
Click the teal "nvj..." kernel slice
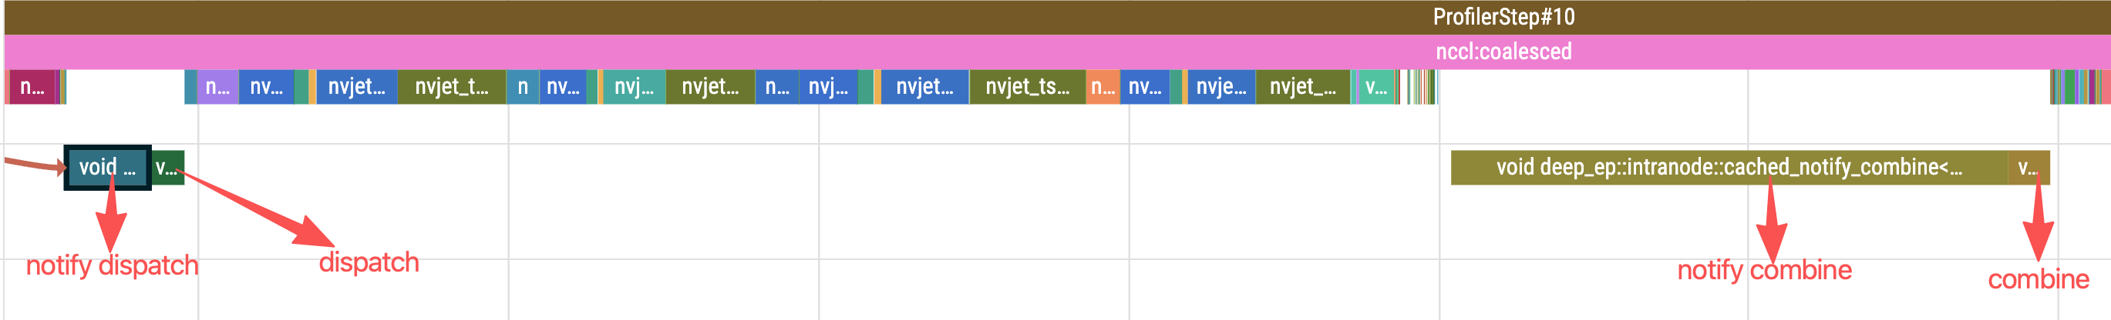click(634, 87)
